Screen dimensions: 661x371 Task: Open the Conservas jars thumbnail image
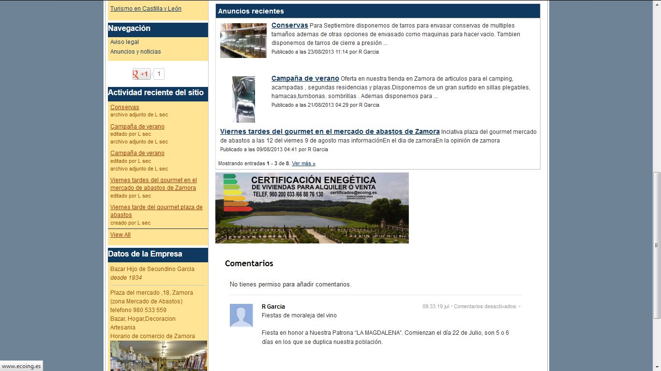coord(243,41)
